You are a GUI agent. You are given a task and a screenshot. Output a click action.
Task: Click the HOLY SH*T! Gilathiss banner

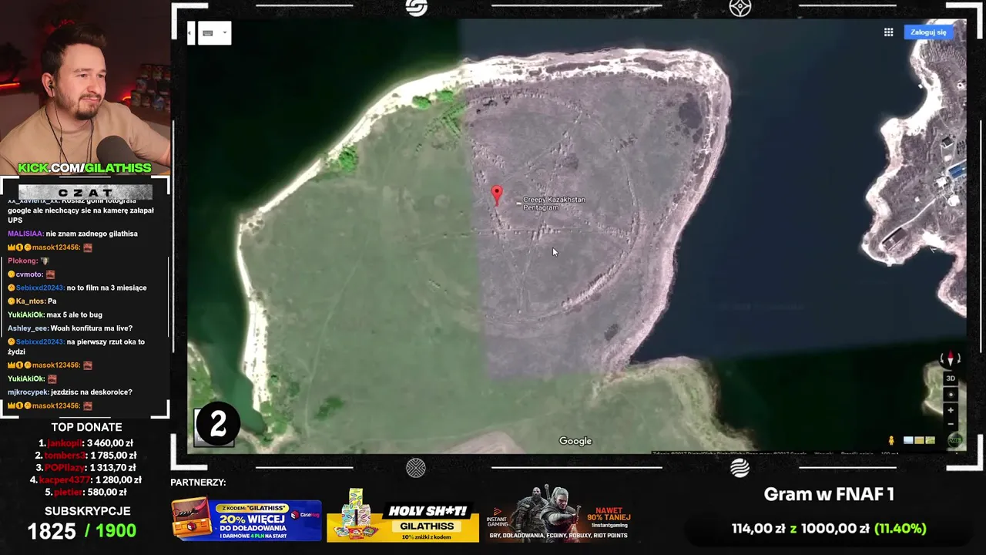coord(403,516)
